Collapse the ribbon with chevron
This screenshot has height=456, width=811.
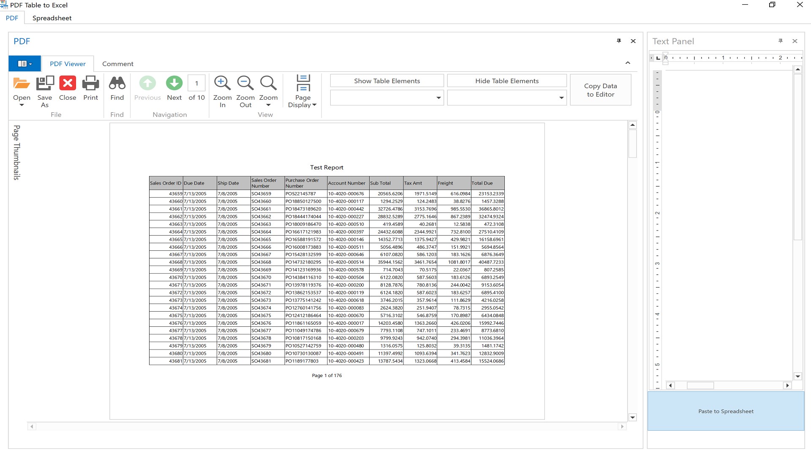(x=628, y=63)
